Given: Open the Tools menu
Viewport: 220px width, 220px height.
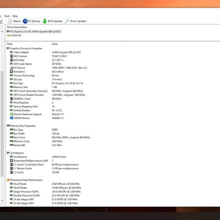Looking at the screenshot, I should click(7, 16).
